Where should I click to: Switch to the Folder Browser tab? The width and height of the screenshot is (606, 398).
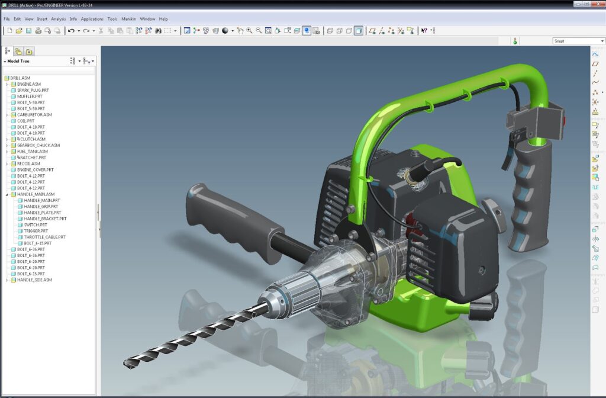pos(18,52)
